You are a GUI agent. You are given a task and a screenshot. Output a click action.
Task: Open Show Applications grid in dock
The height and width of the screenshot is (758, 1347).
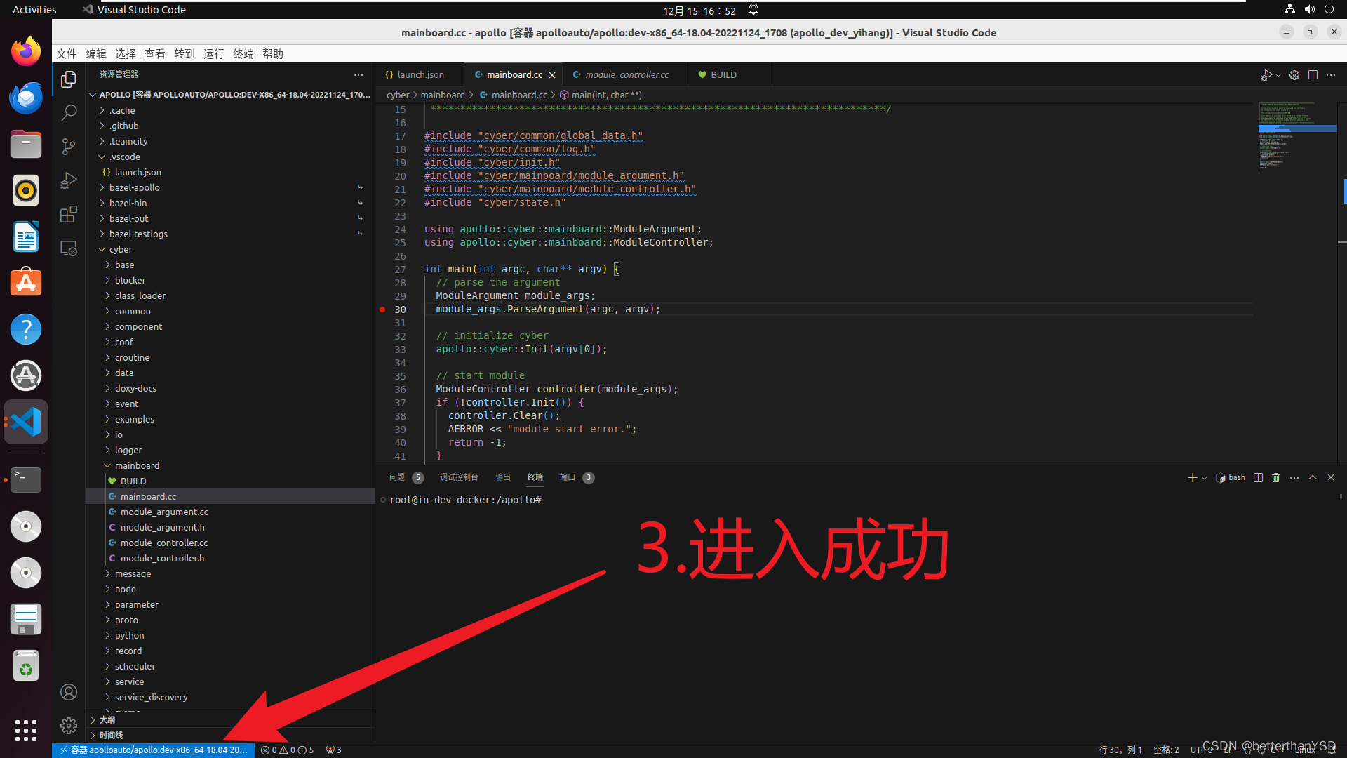pos(26,731)
